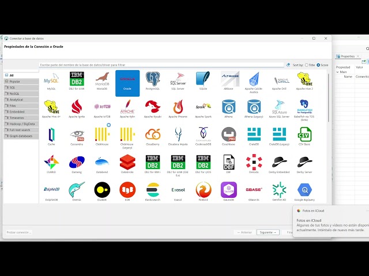The width and height of the screenshot is (369, 276).
Task: Select the MariaDB driver icon
Action: (102, 81)
